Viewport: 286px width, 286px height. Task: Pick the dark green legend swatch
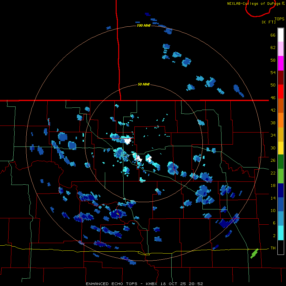click(x=281, y=162)
